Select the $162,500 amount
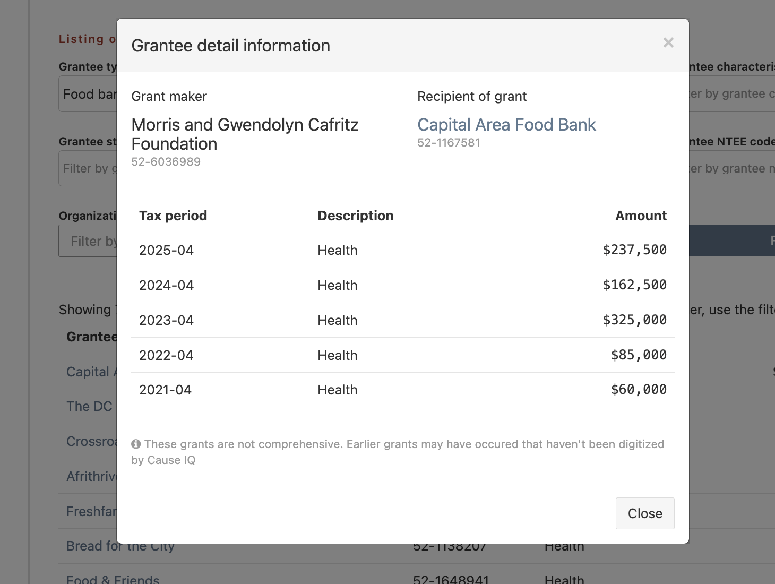 tap(634, 285)
